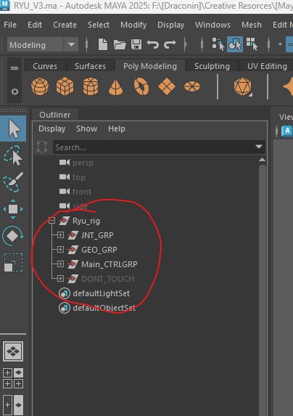
Task: Collapse the Ryu_rig group
Action: (52, 221)
